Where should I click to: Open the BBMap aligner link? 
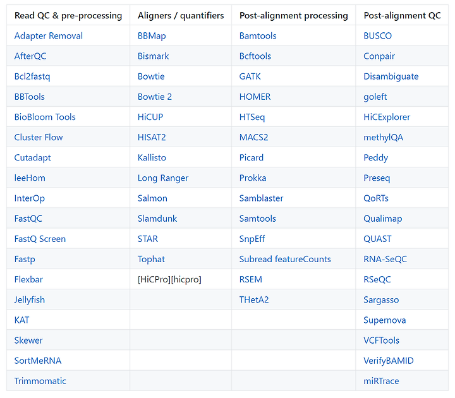coord(152,36)
